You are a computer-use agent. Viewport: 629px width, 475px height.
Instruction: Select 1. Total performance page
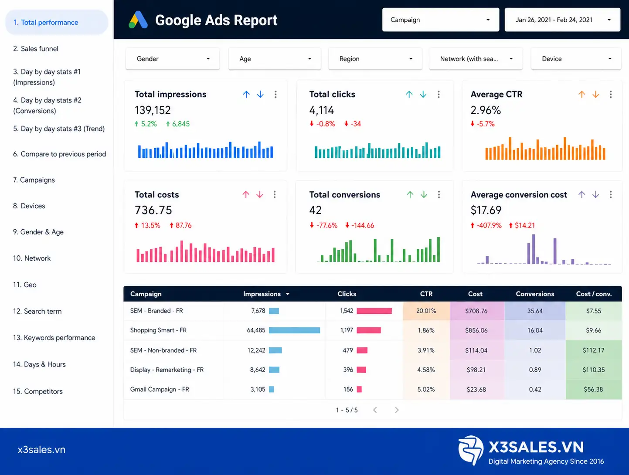click(57, 22)
